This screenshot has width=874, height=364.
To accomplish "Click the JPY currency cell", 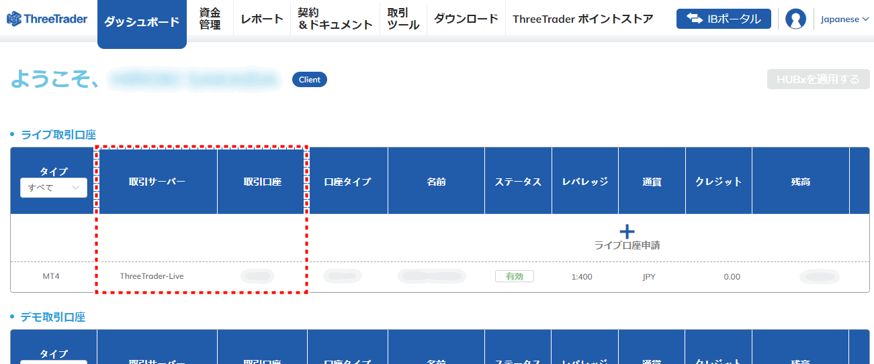I will [649, 276].
